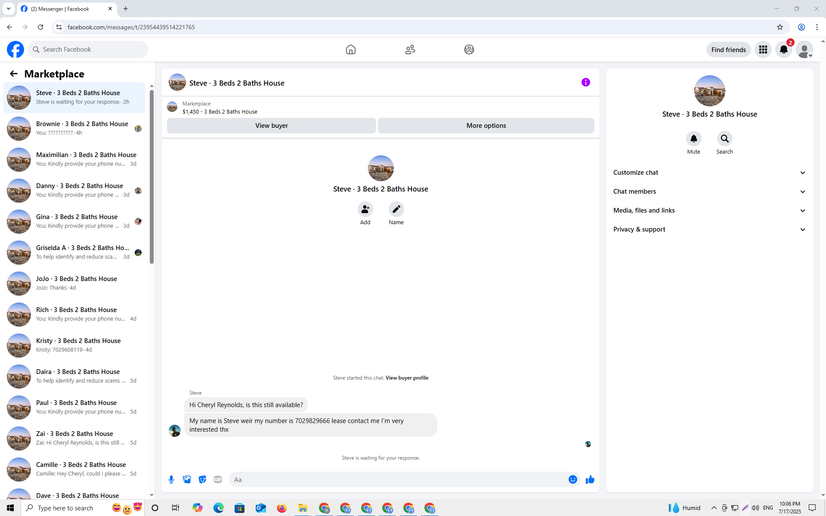
Task: Click the Facebook logo icon
Action: tap(15, 49)
